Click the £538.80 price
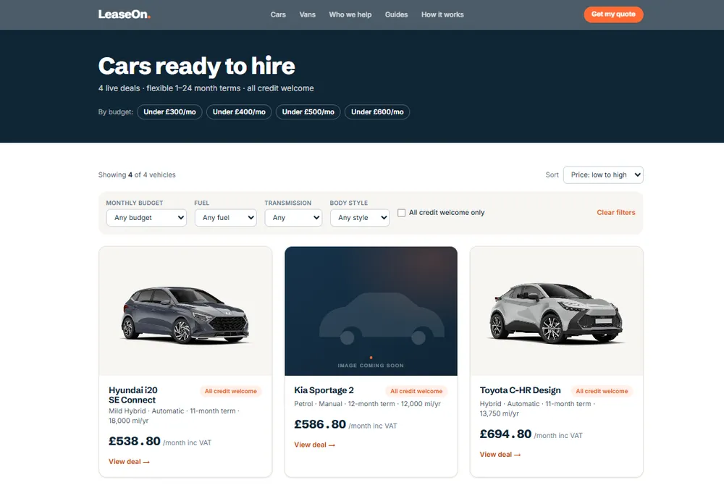 coord(135,442)
